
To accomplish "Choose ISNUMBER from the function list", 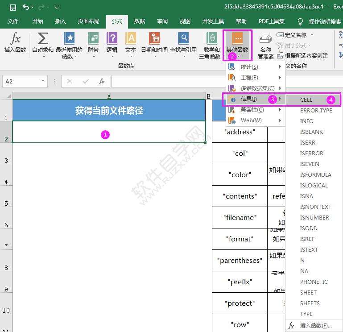I will click(314, 217).
